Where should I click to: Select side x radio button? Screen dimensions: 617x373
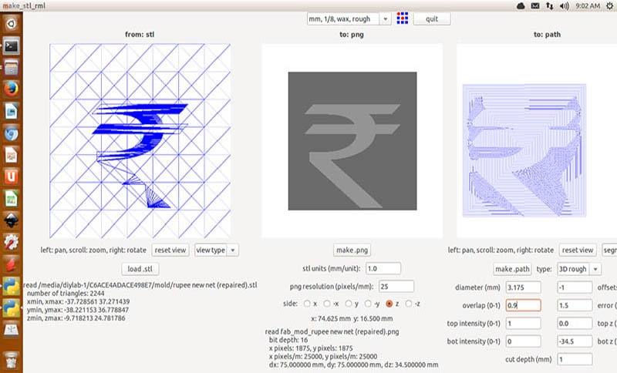(x=307, y=304)
